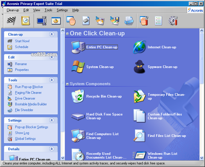The image size is (205, 167).
Task: Click the sidebar scroll up arrow
Action: pos(63,31)
